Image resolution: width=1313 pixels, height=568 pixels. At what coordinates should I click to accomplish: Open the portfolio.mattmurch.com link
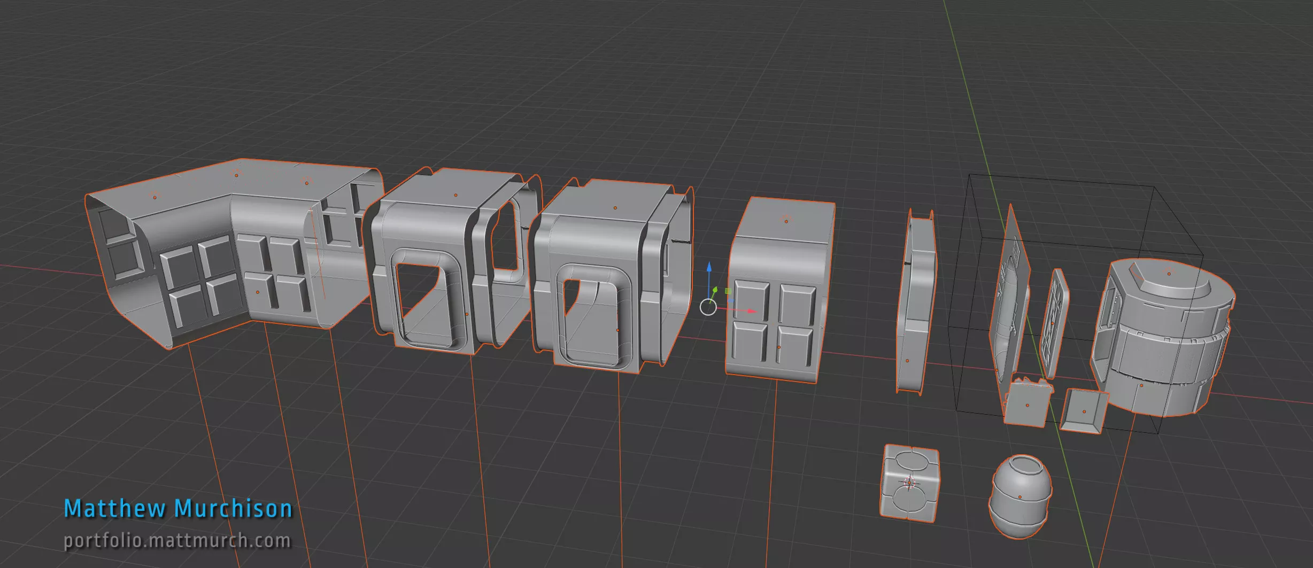[x=177, y=540]
